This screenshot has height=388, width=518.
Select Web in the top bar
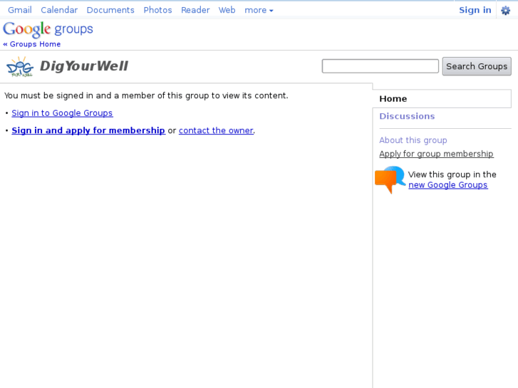click(x=227, y=10)
